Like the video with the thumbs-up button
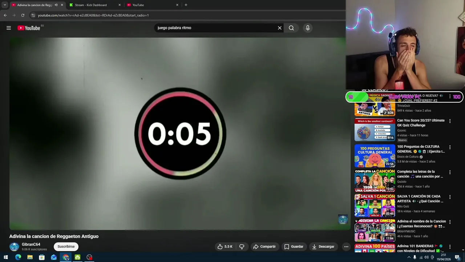The height and width of the screenshot is (262, 465). pyautogui.click(x=225, y=247)
